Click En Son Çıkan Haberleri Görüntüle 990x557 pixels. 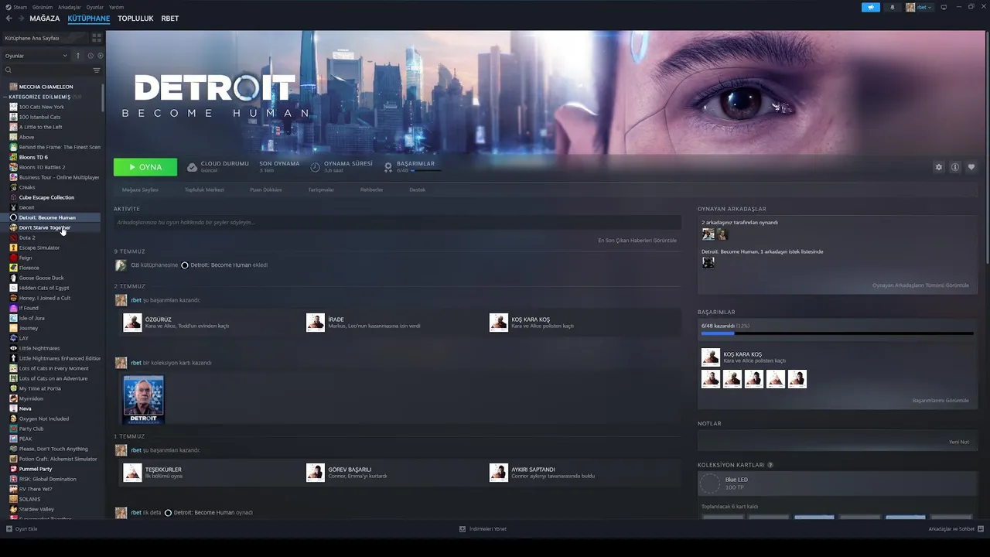click(637, 241)
